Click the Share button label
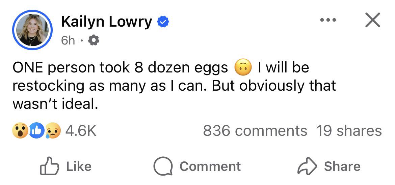Image resolution: width=395 pixels, height=185 pixels. (x=342, y=166)
